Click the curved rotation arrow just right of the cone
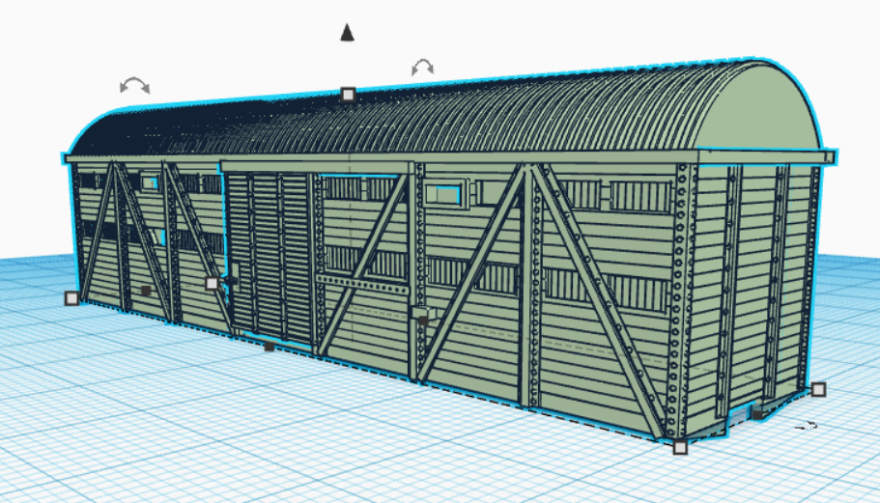Screen dimensions: 880x503 tap(422, 68)
